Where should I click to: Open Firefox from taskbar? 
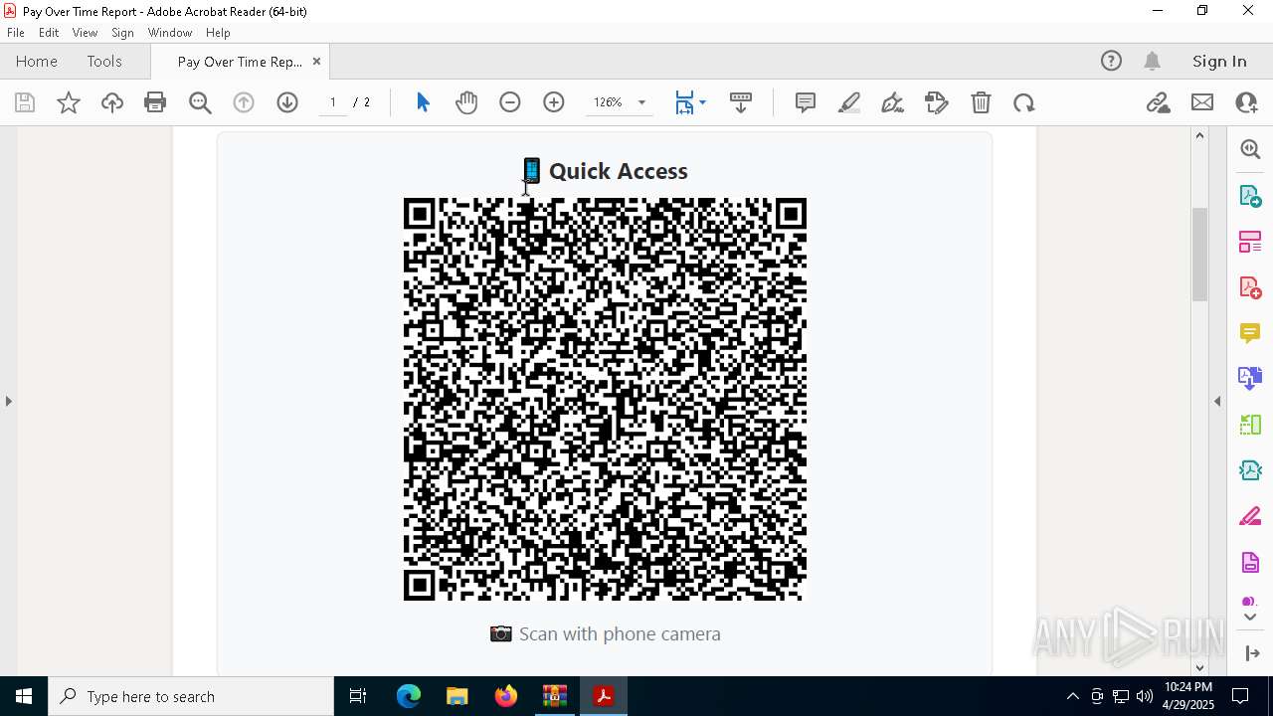coord(506,696)
